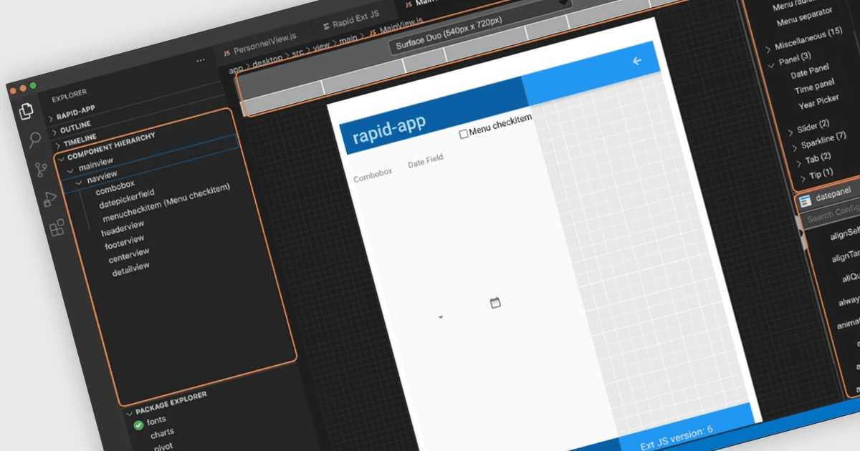This screenshot has width=860, height=451.
Task: Select the fonts package
Action: click(x=156, y=421)
